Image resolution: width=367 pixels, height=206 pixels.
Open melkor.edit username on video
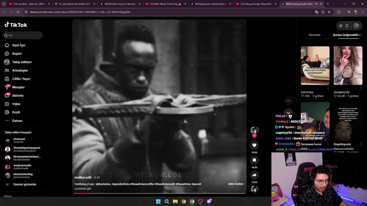coord(83,177)
